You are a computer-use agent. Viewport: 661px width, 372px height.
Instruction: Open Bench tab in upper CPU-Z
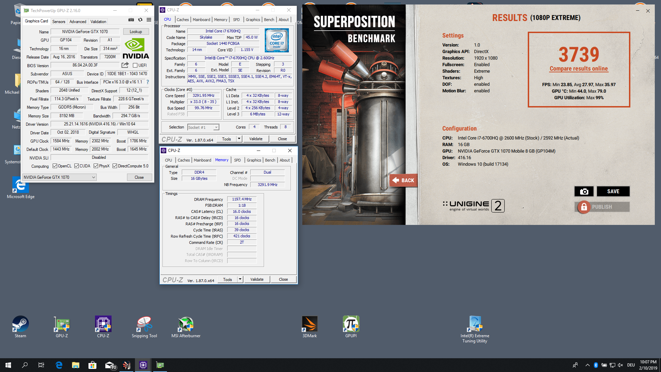click(x=269, y=20)
